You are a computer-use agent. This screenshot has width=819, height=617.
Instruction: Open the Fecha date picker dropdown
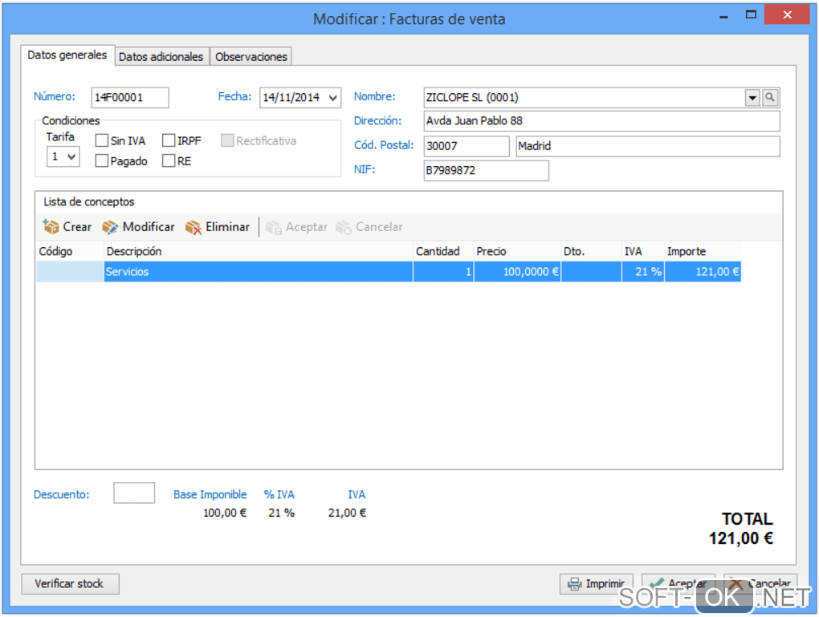(x=332, y=98)
